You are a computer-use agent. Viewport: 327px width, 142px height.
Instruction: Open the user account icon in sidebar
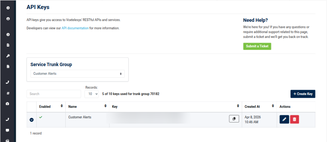coord(8,19)
